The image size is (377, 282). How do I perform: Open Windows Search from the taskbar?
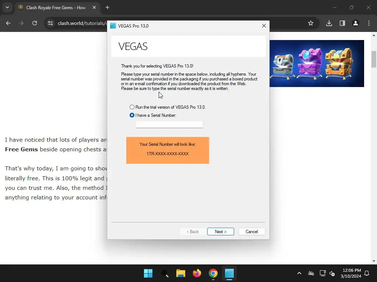point(165,273)
